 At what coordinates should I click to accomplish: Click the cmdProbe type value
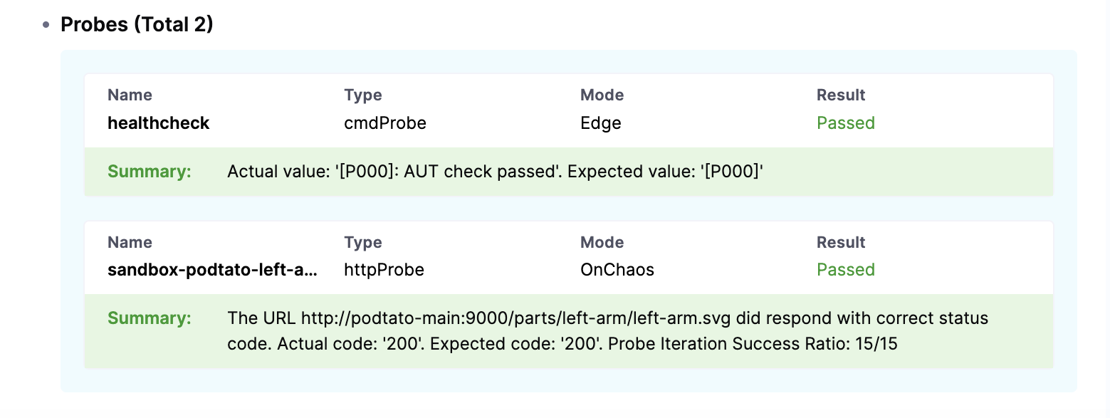tap(385, 123)
